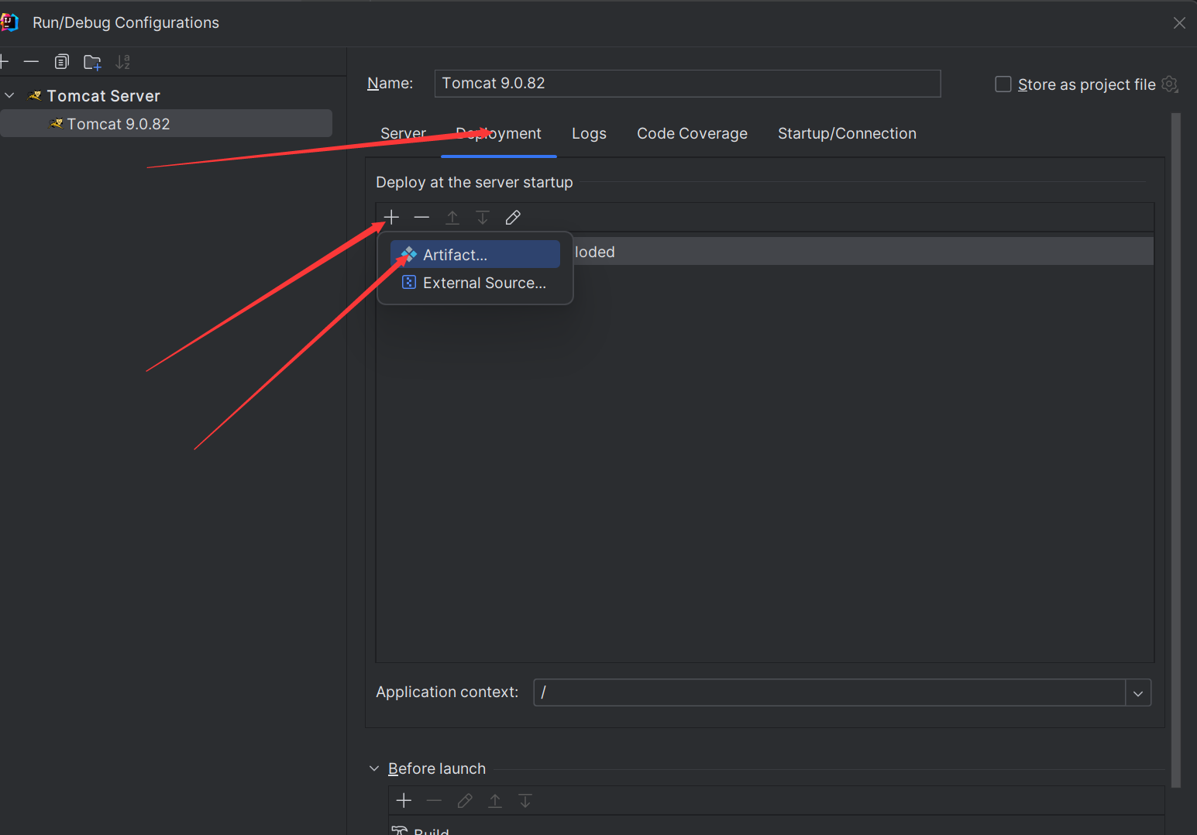Select the deployment list row ending in 'loded'

click(862, 252)
